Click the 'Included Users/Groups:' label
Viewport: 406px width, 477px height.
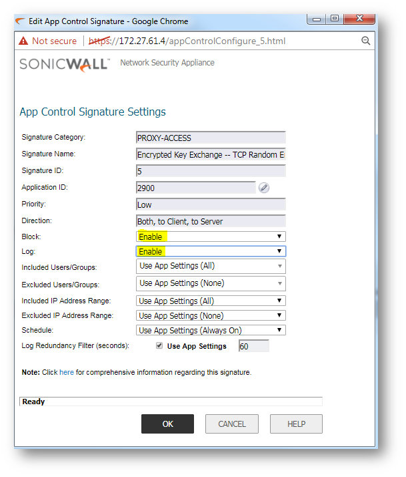pos(59,267)
